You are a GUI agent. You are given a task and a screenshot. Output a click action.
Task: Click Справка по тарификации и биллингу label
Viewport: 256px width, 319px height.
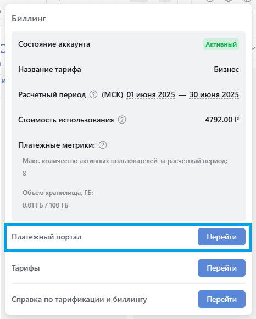(x=79, y=299)
